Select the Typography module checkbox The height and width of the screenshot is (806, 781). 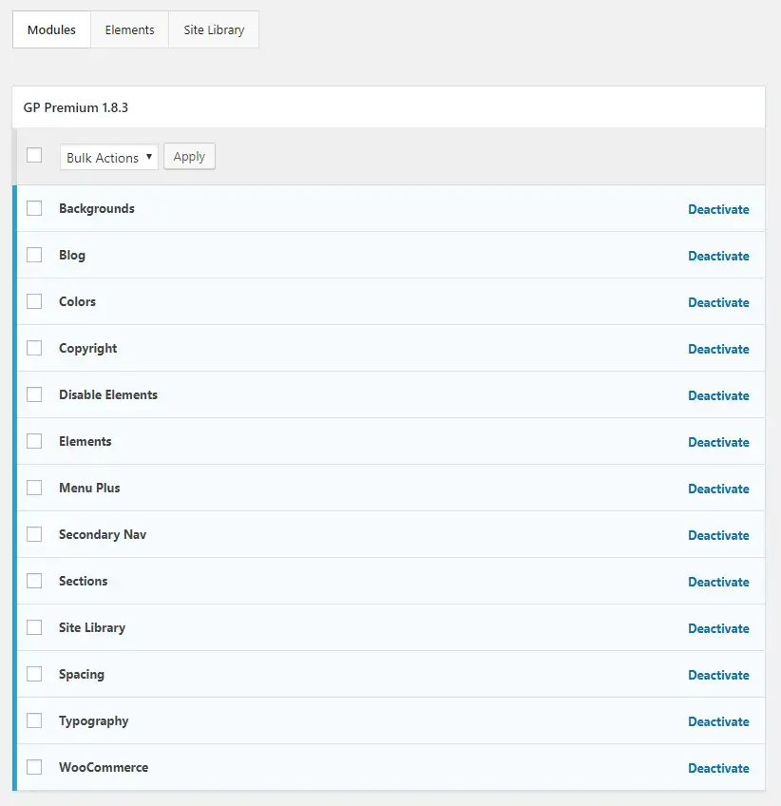click(x=34, y=720)
